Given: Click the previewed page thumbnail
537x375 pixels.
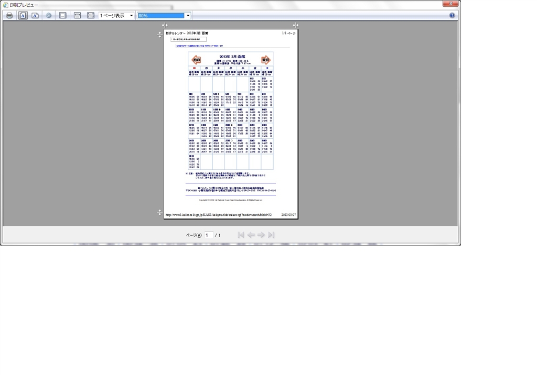Looking at the screenshot, I should tap(231, 124).
